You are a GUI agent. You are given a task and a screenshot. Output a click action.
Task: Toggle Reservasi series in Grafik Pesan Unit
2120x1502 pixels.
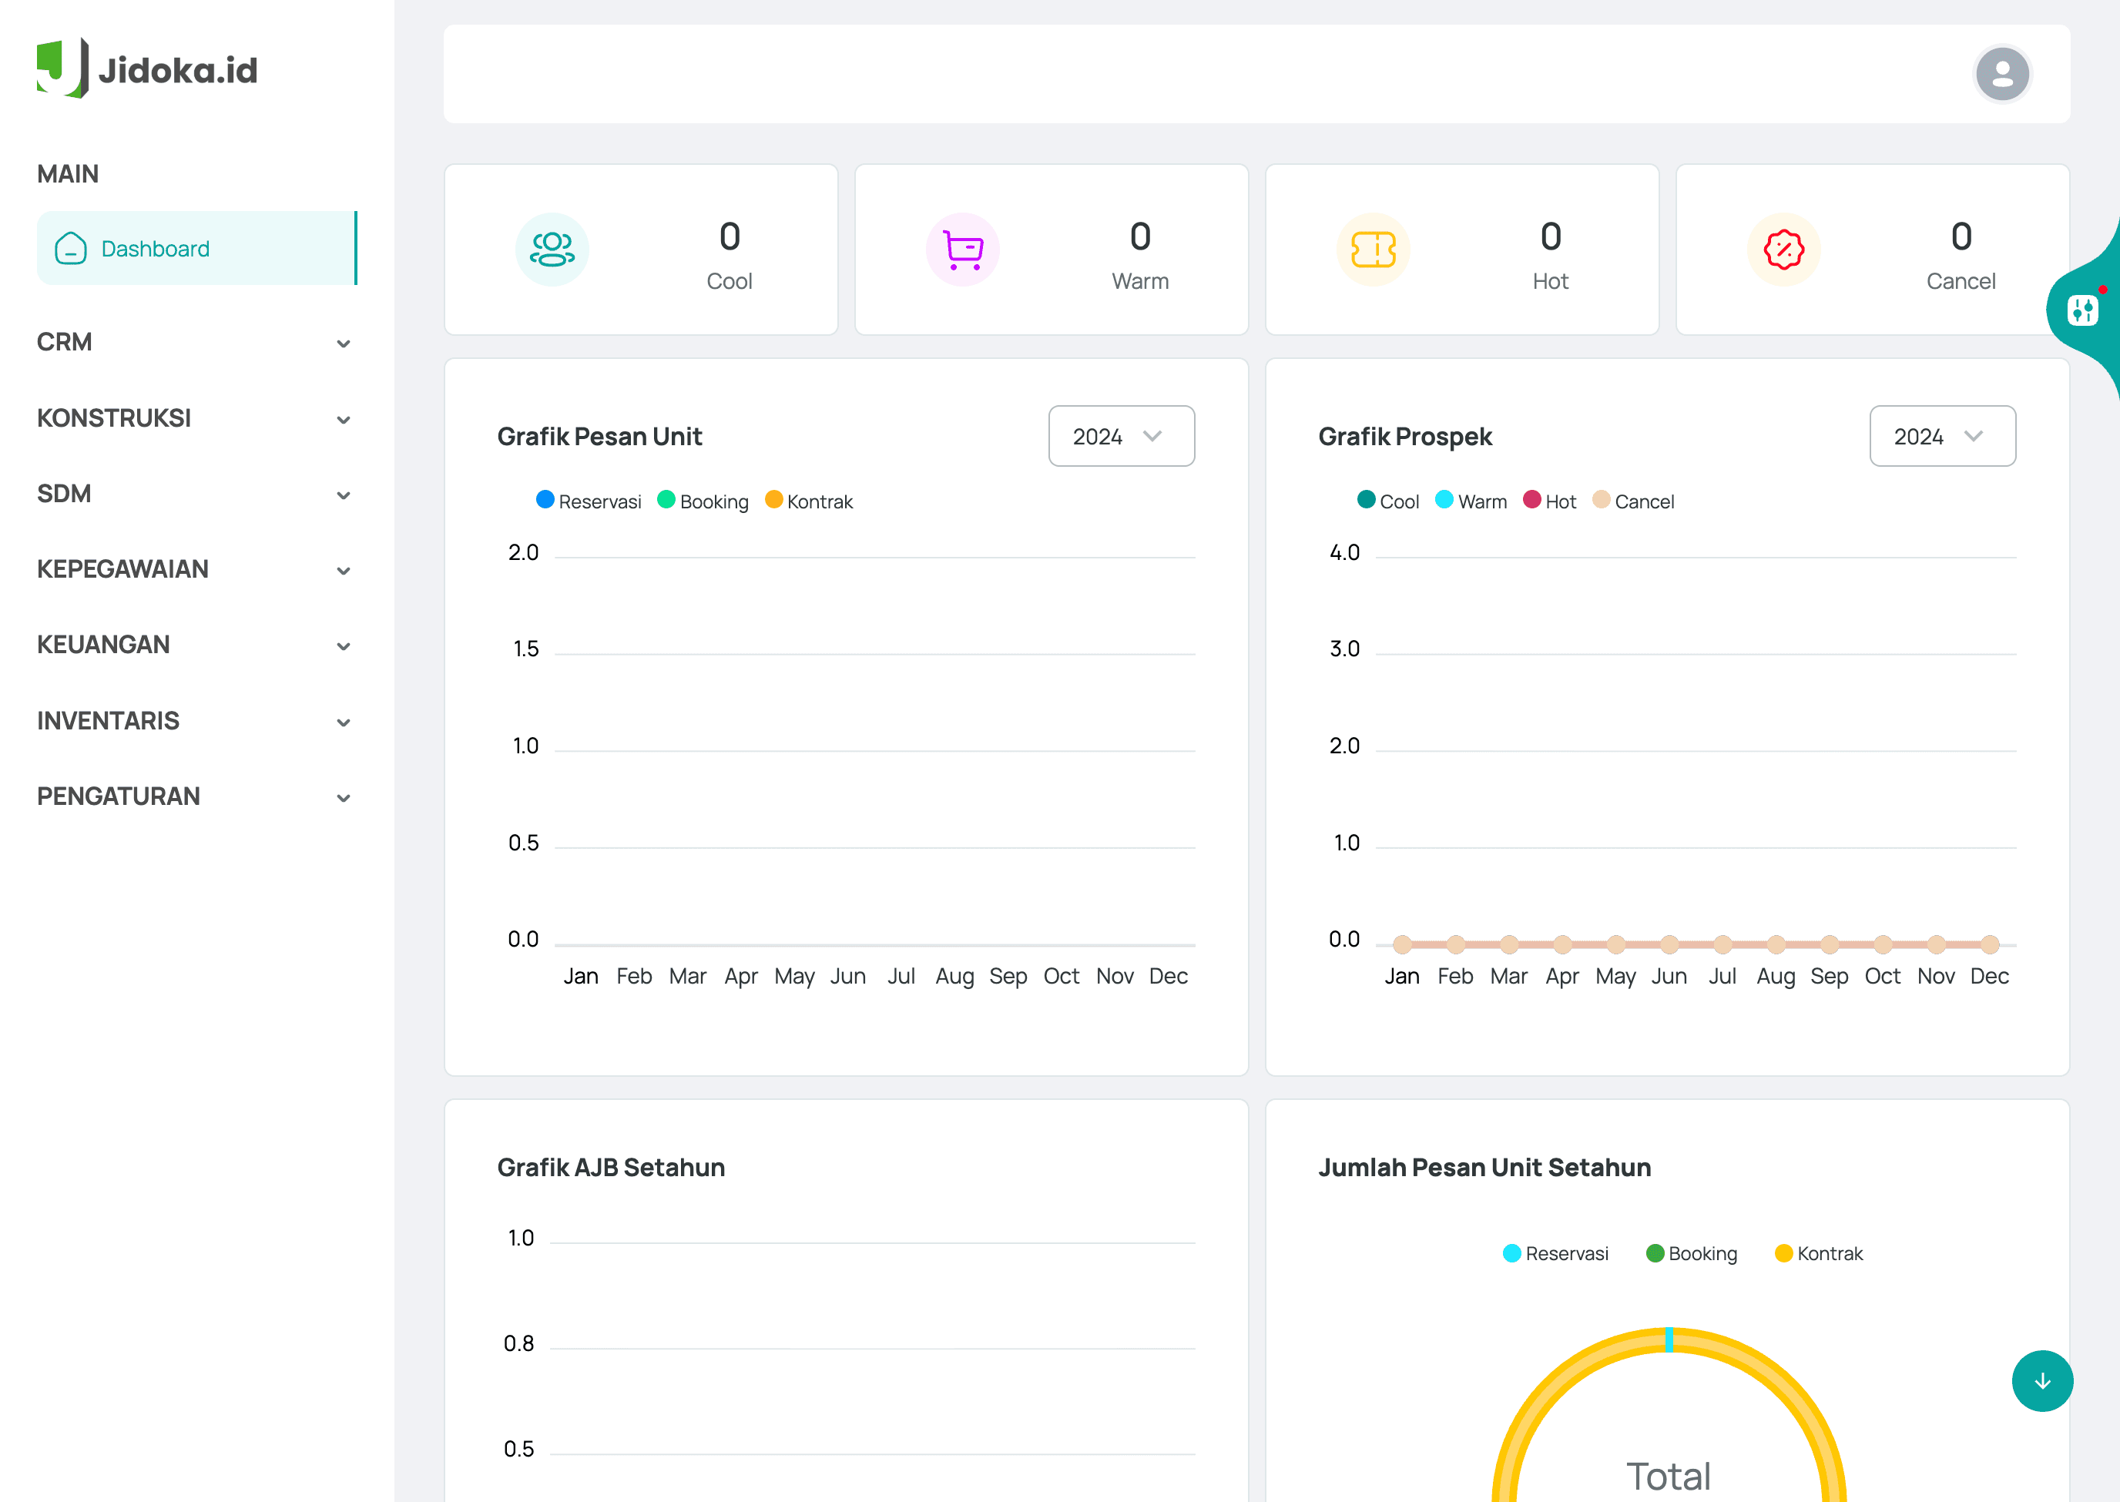click(589, 501)
